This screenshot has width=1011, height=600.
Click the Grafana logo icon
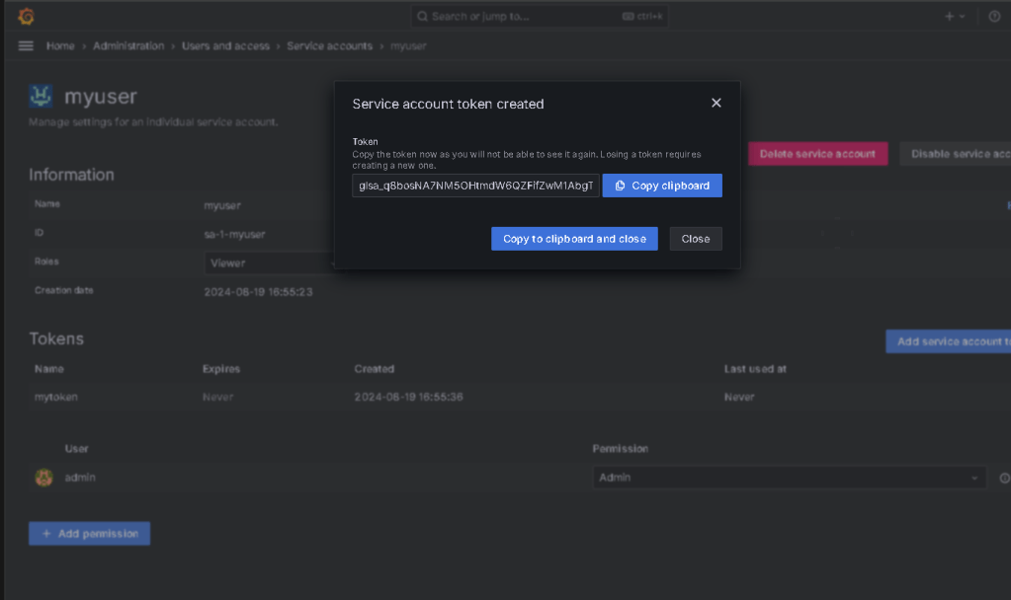[26, 16]
